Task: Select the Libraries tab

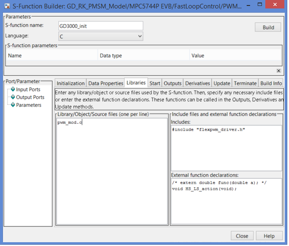Action: coord(136,83)
